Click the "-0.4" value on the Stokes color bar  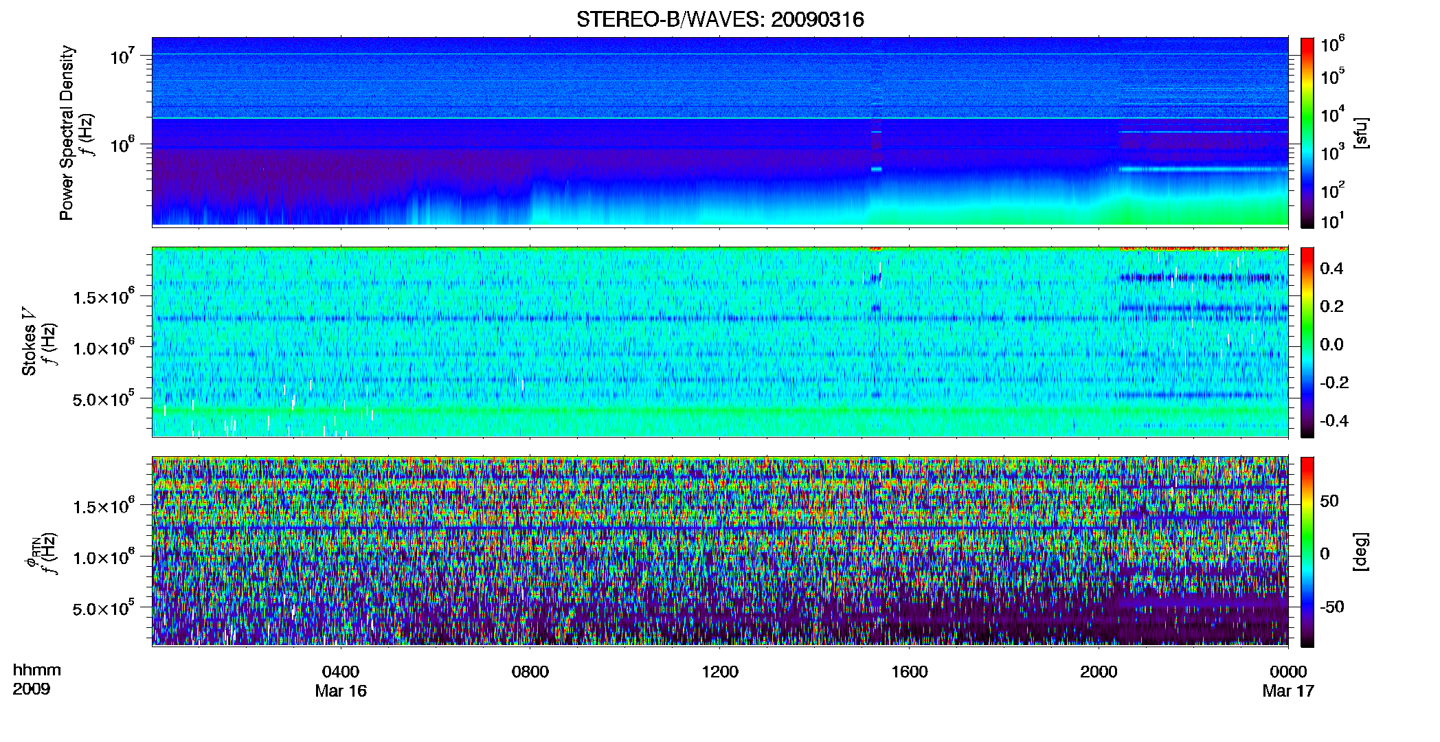(x=1334, y=420)
